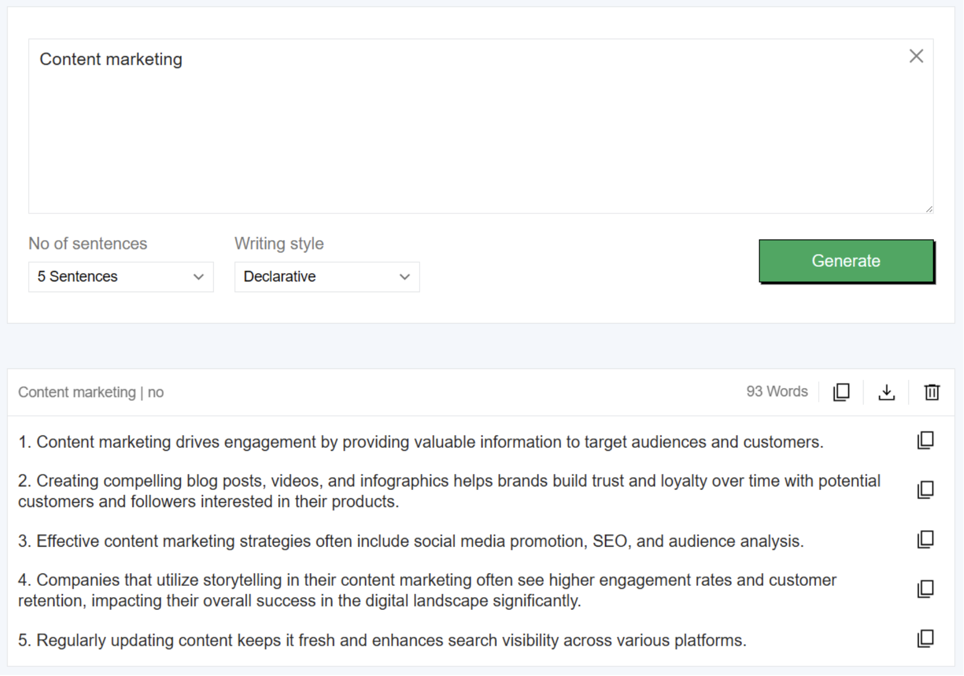
Task: Click the "Writing style" label
Action: 279,244
